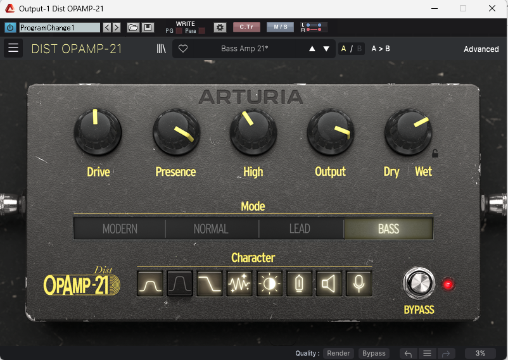Go to next program with right chevron
The height and width of the screenshot is (360, 508).
click(x=117, y=27)
